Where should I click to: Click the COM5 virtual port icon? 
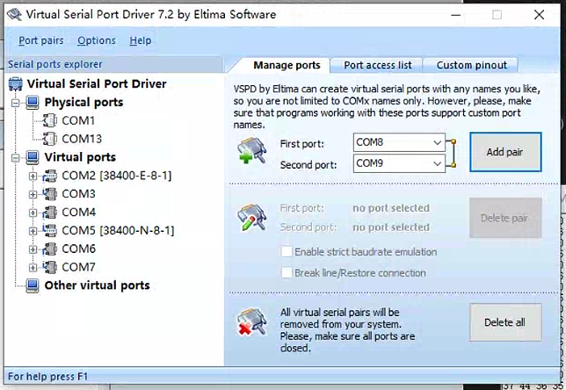(50, 230)
